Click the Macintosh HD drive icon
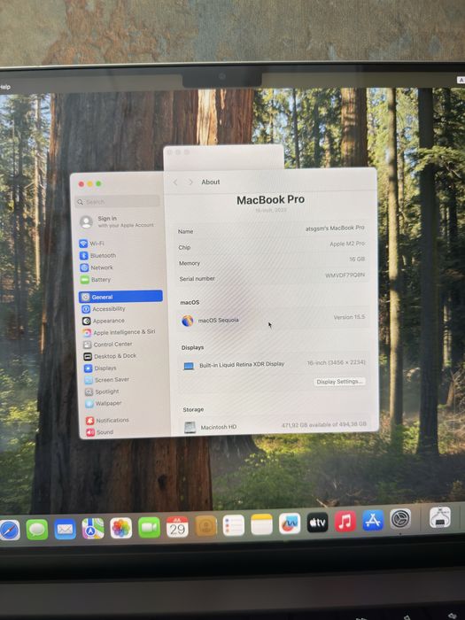Screen dimensions: 465x620 (x=190, y=428)
